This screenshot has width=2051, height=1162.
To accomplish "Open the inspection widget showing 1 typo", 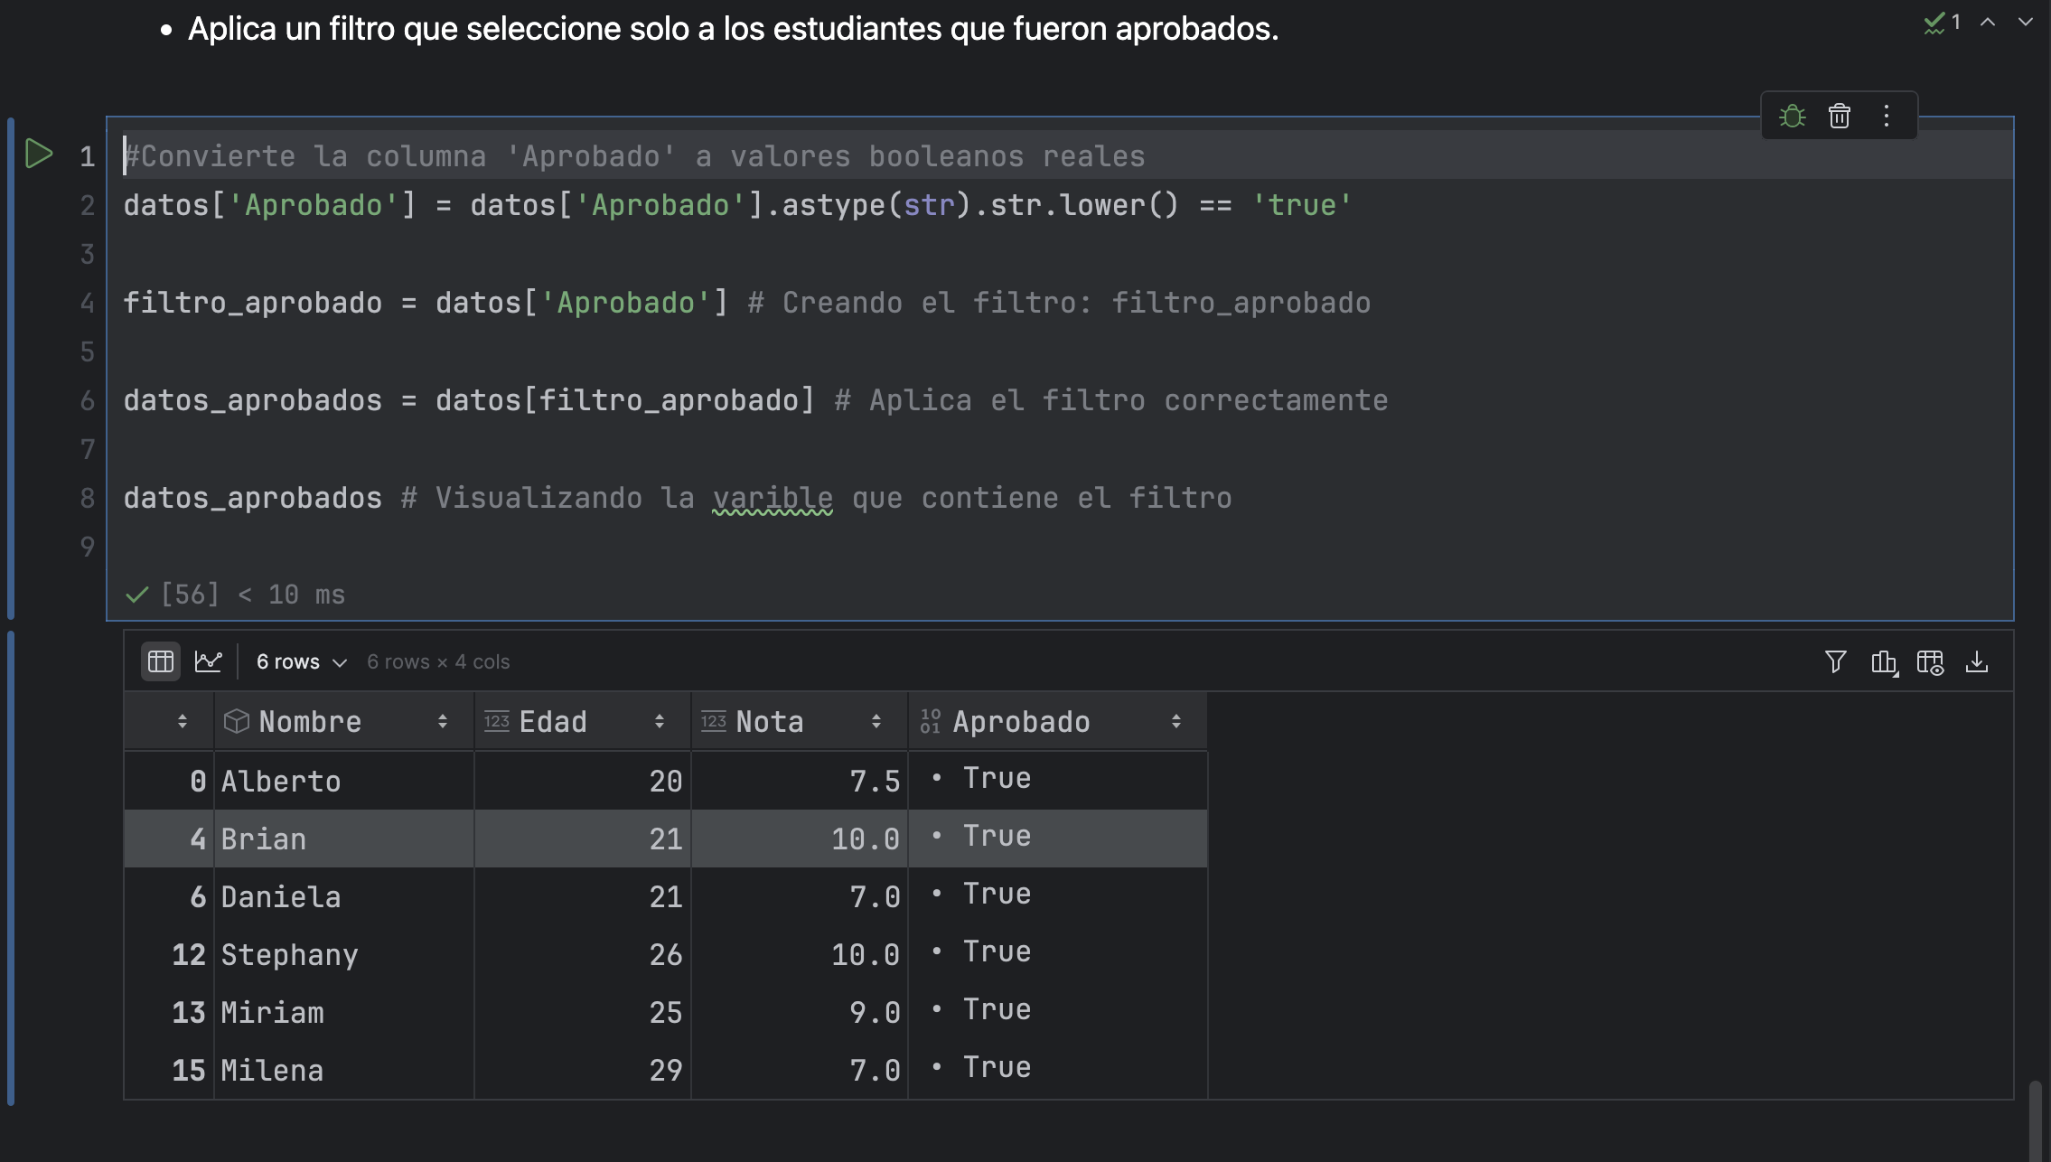I will tap(1942, 23).
